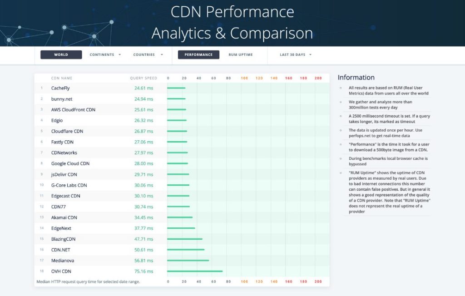
Task: Select the CDN.NET row name
Action: 60,250
